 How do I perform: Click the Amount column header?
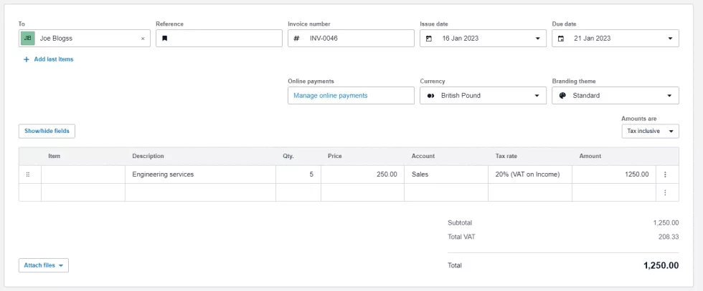tap(590, 157)
